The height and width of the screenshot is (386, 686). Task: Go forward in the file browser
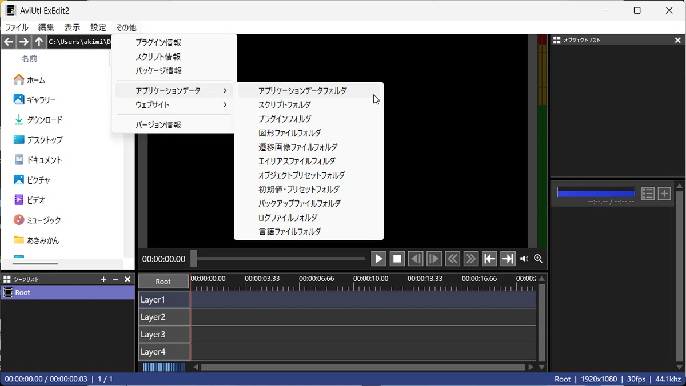(23, 42)
